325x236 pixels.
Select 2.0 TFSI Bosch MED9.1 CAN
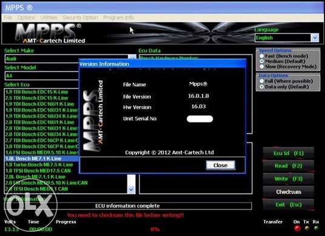click(x=66, y=189)
